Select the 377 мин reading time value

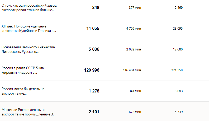tap(135, 8)
